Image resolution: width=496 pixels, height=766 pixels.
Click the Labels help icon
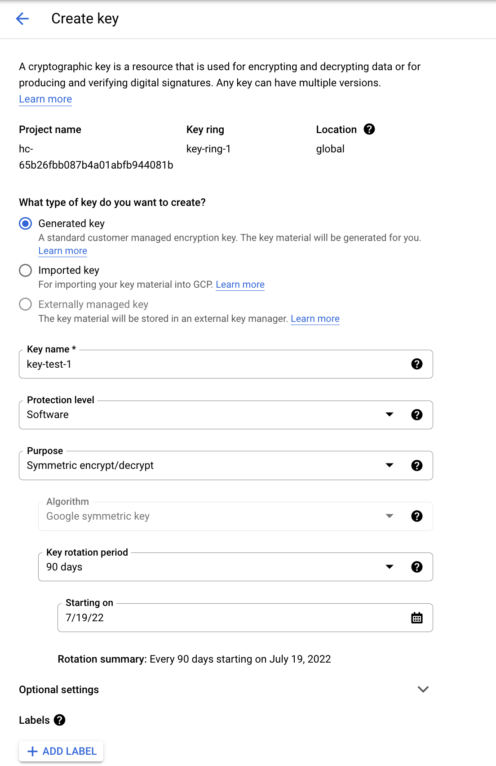coord(59,720)
